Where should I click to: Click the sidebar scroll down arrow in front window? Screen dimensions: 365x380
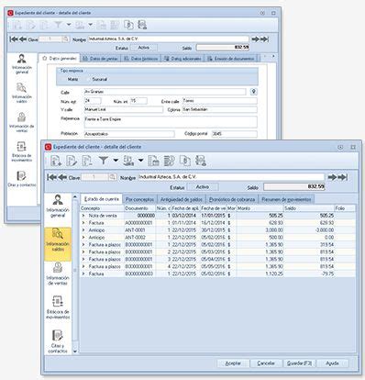point(75,352)
